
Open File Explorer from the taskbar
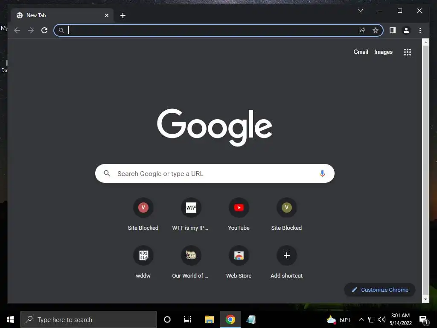tap(209, 319)
